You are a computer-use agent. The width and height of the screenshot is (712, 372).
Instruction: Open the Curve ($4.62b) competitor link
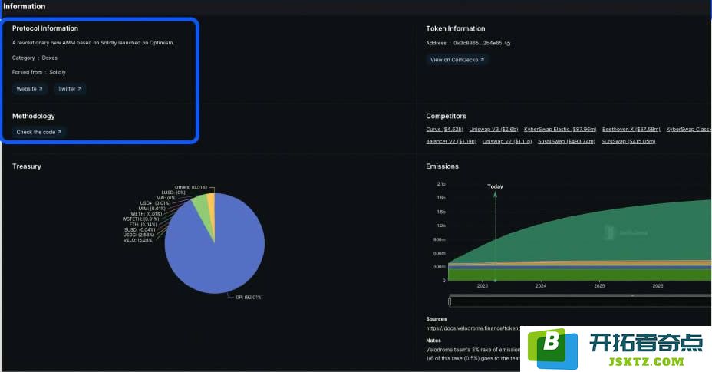click(x=444, y=130)
